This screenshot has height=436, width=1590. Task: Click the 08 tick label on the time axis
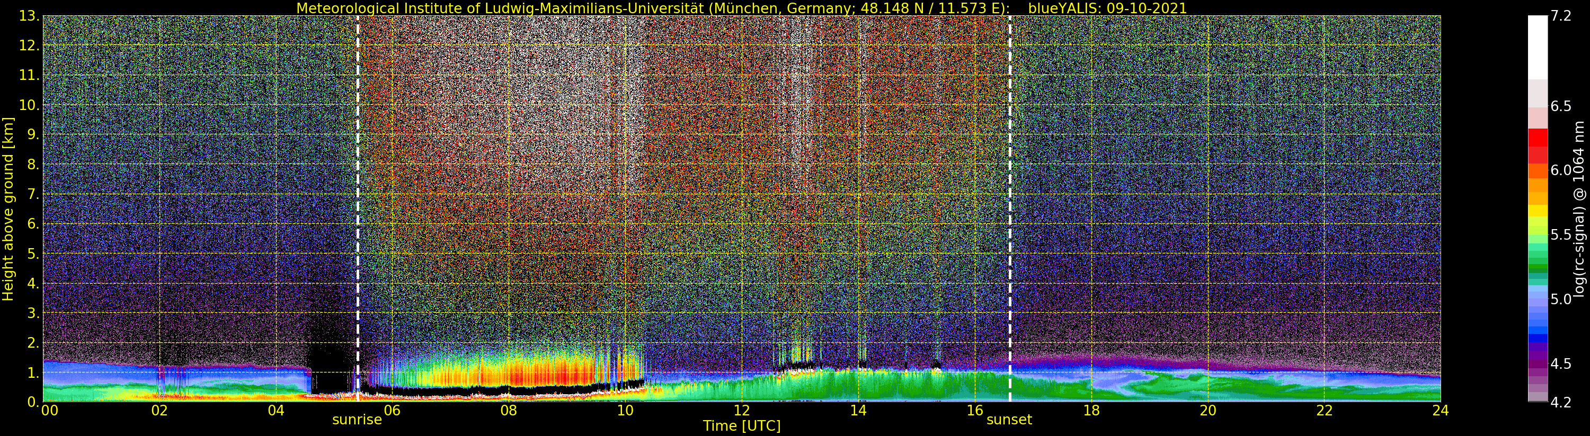[508, 411]
